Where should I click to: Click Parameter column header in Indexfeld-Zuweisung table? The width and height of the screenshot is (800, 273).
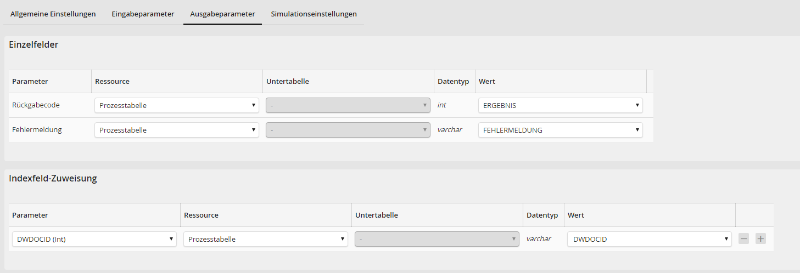(x=30, y=215)
